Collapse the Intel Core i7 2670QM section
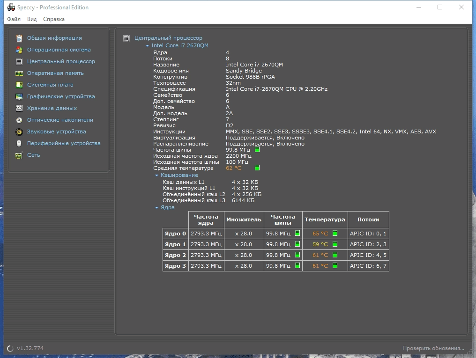 pos(148,46)
